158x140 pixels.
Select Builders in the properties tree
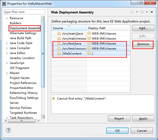click(15, 23)
